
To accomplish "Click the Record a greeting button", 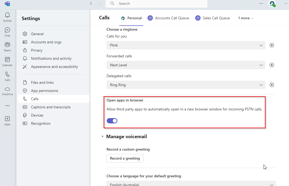I will 125,158.
